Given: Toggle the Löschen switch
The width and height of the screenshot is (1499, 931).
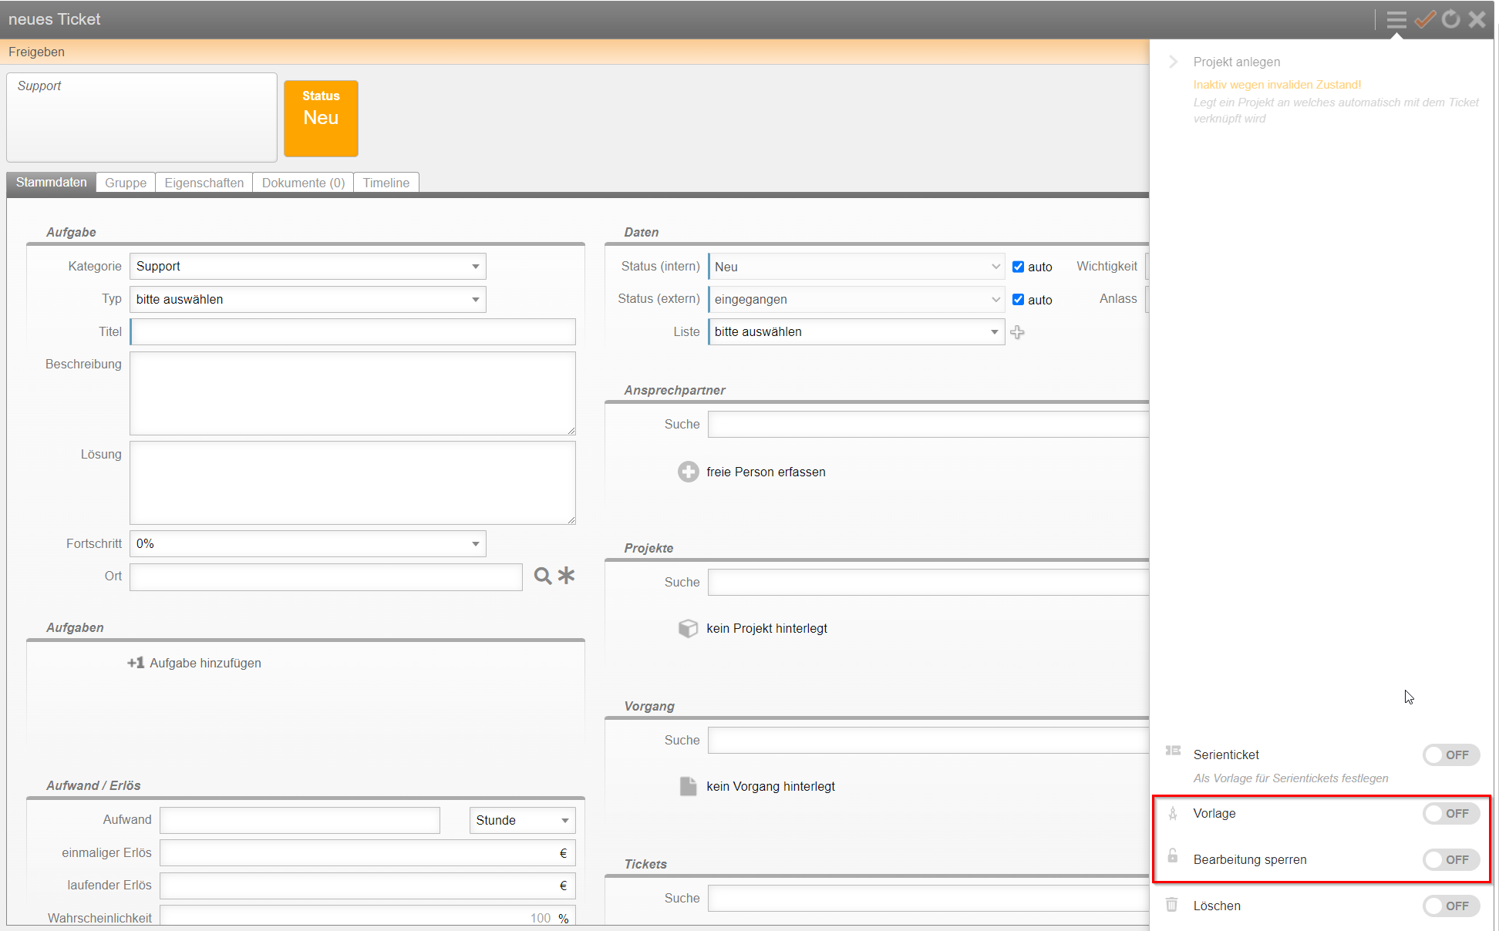Looking at the screenshot, I should click(x=1450, y=906).
